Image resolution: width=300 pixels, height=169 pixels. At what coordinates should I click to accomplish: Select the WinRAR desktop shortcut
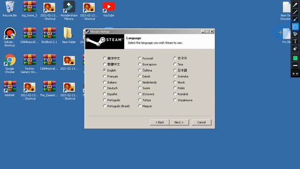(x=9, y=89)
